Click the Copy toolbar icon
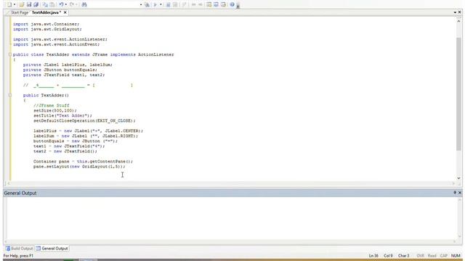Image resolution: width=465 pixels, height=261 pixels. tap(45, 4)
